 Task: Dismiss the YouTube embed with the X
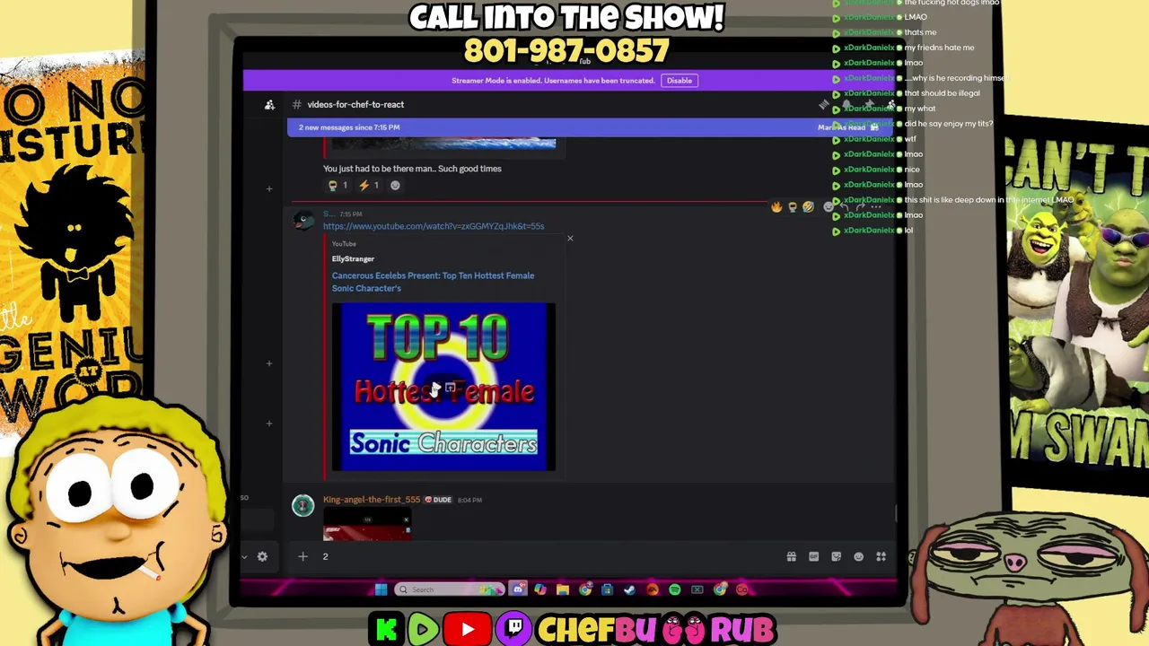coord(570,239)
